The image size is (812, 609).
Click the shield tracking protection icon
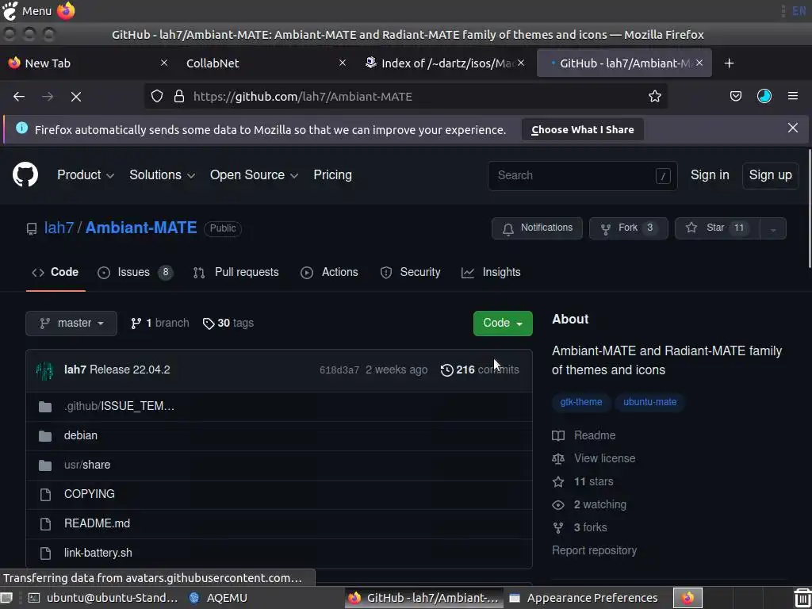157,96
